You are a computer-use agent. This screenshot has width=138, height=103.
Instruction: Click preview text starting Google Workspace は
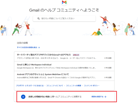pos(56,68)
